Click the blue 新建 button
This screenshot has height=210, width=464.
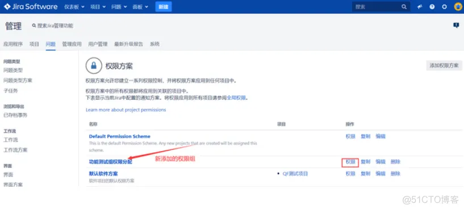(164, 7)
